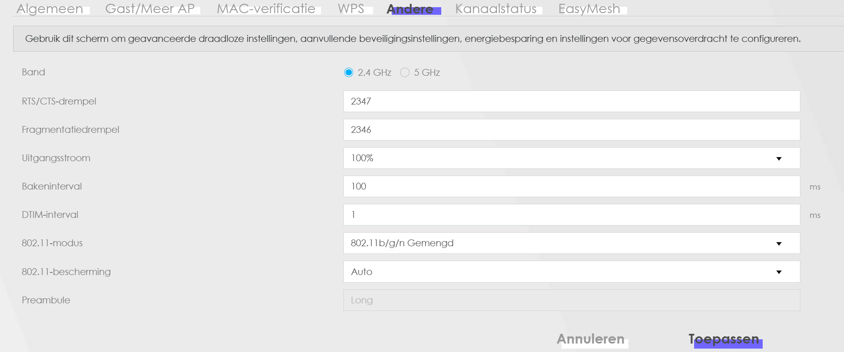Click the Fragmentatiedrempel input field
844x352 pixels.
click(571, 130)
